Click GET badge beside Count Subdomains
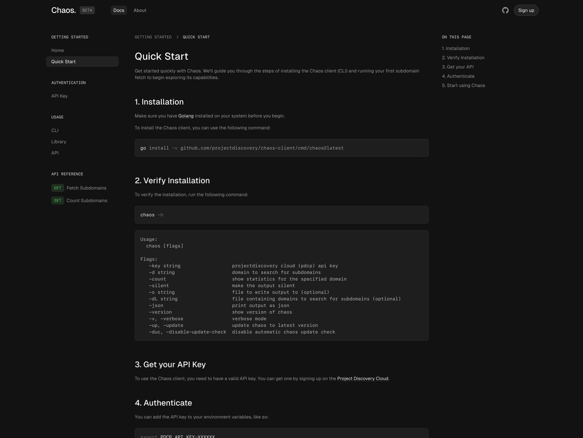Screen dimensions: 583x438 [x=58, y=201]
